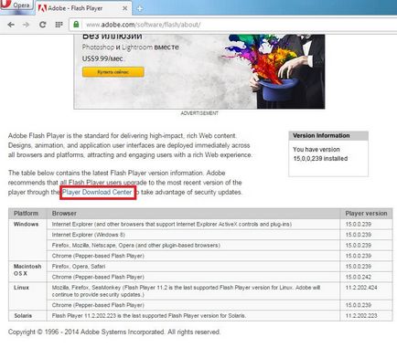The width and height of the screenshot is (397, 348).
Task: Open the Player Download Center link
Action: (97, 193)
